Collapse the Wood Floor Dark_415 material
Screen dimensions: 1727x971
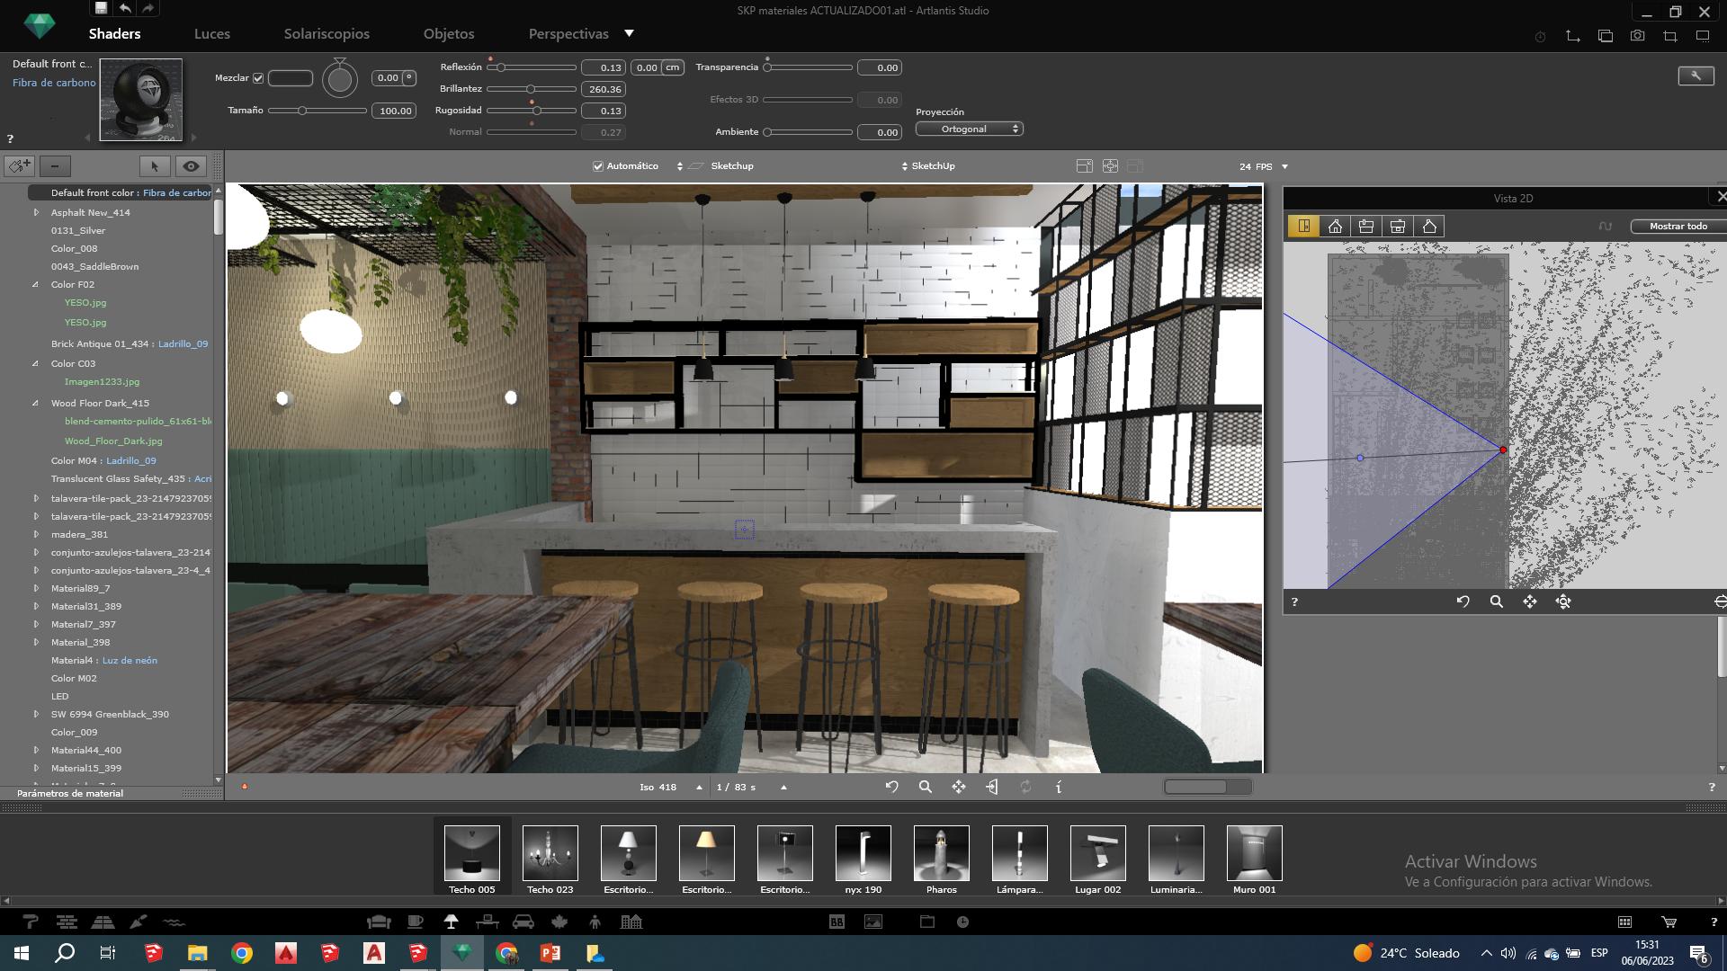point(36,404)
